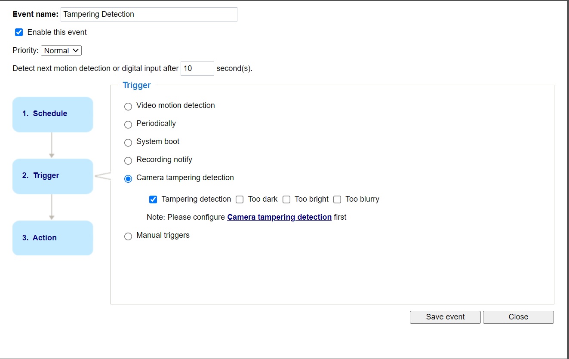Select the Periodically trigger option
The width and height of the screenshot is (569, 359).
[128, 124]
